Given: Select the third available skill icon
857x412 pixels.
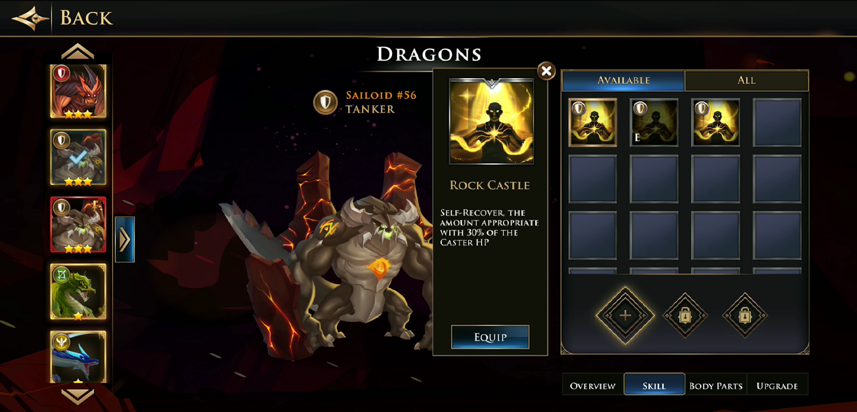Looking at the screenshot, I should pyautogui.click(x=716, y=123).
